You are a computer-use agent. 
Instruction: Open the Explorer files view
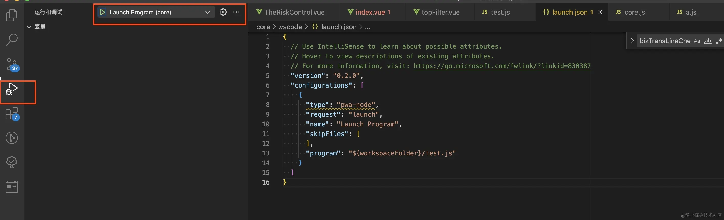(12, 15)
